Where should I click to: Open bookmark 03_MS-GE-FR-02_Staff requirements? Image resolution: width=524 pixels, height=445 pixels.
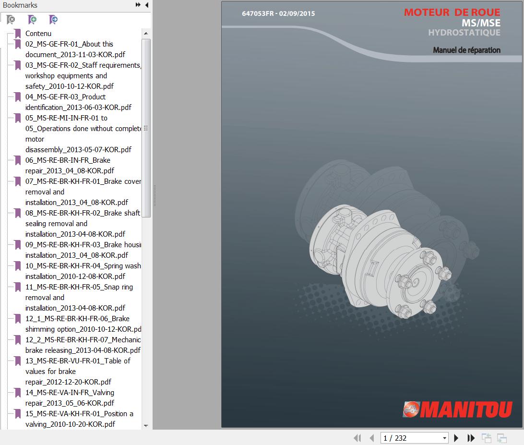[x=83, y=75]
